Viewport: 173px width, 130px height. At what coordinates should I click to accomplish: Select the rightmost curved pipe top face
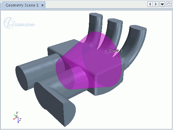[138, 27]
